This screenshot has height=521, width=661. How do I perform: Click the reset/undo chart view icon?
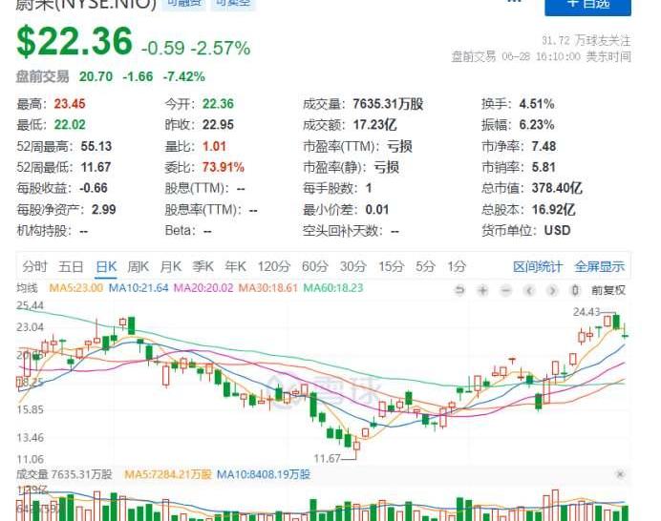point(459,290)
